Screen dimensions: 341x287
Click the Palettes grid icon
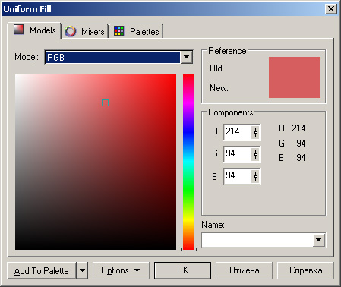point(118,31)
